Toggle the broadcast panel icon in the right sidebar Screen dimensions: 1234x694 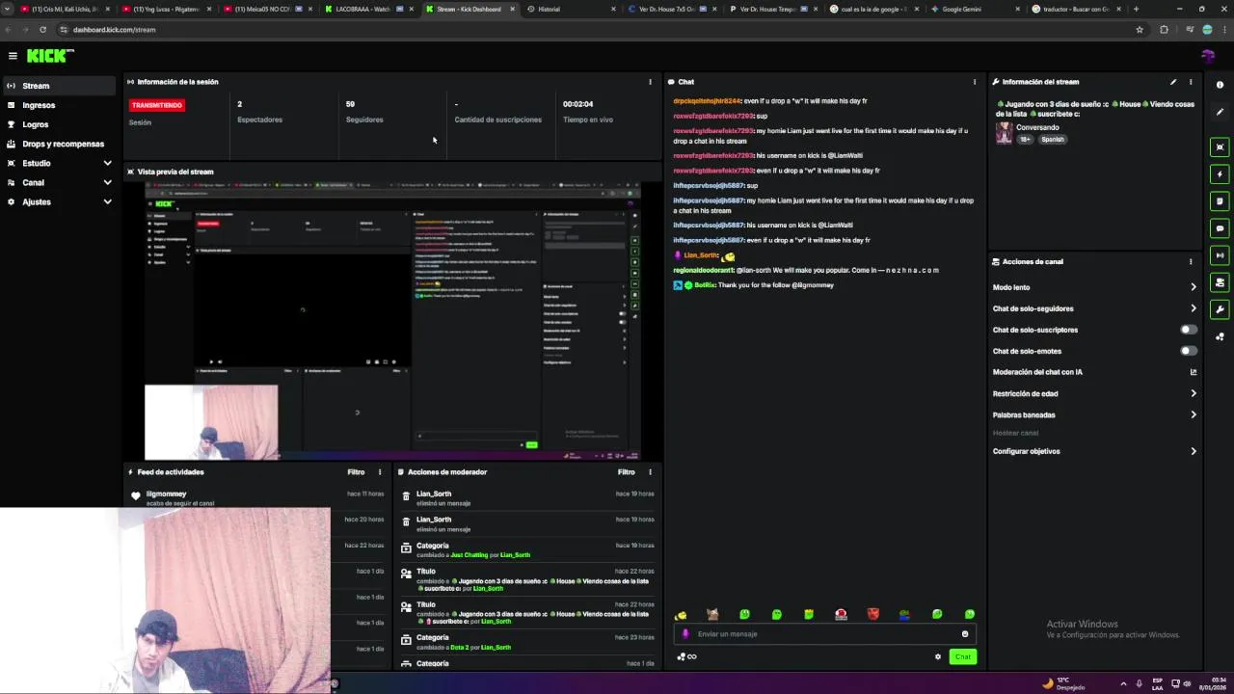[1220, 255]
